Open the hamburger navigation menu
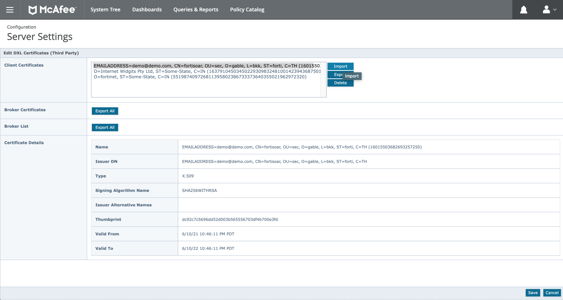 [x=10, y=10]
